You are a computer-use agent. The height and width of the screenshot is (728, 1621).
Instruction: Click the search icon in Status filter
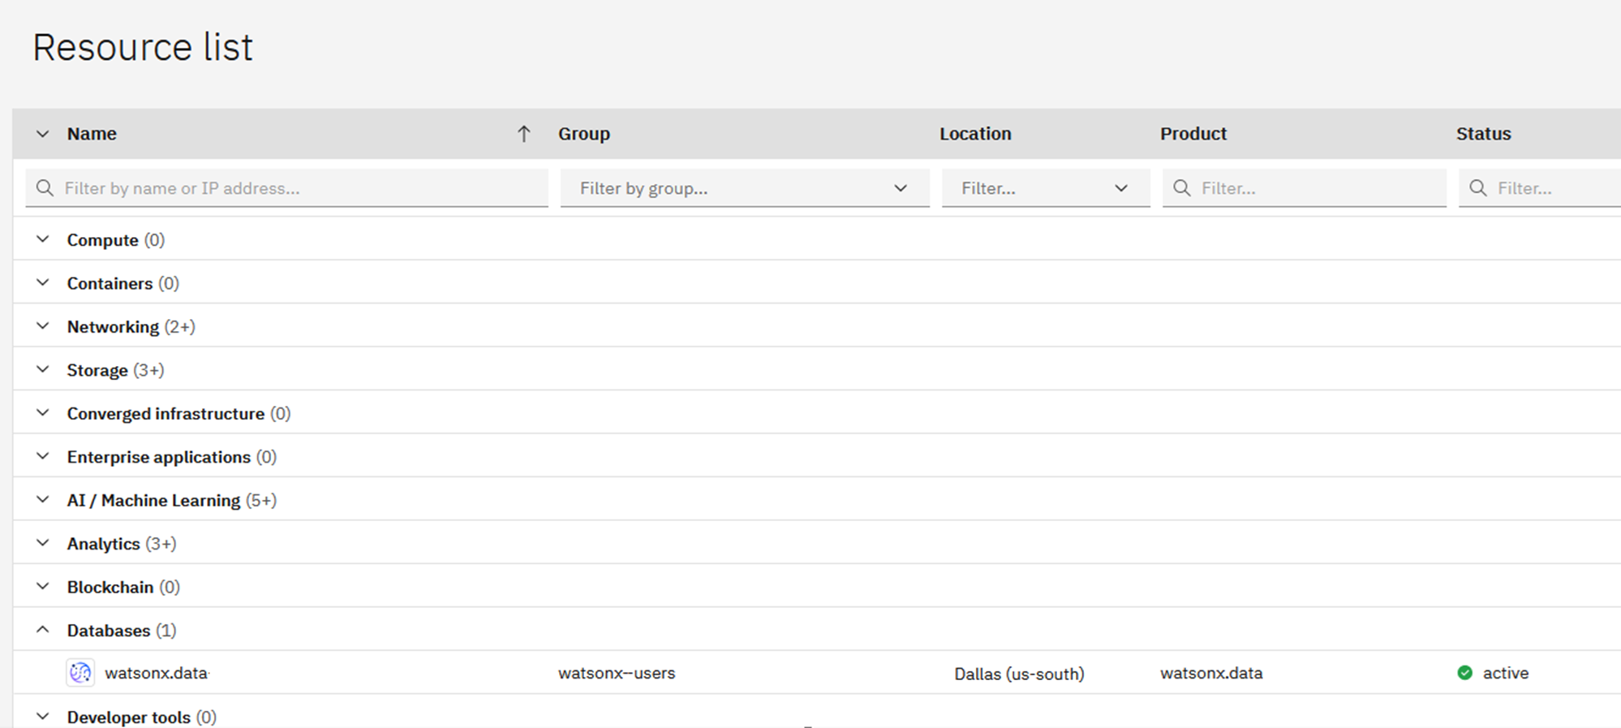point(1478,188)
